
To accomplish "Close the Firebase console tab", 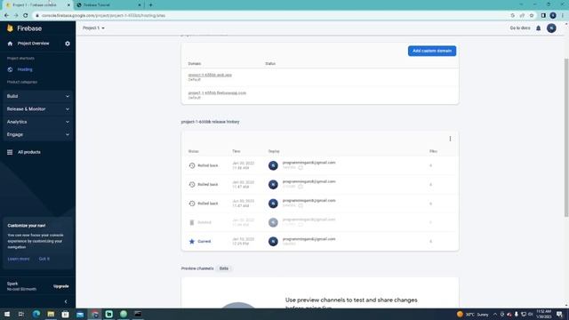I will click(x=68, y=5).
